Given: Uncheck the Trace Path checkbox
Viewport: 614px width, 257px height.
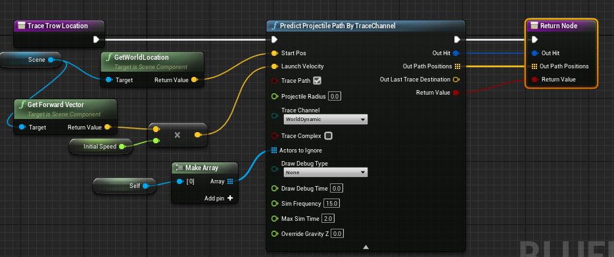Looking at the screenshot, I should coord(318,81).
